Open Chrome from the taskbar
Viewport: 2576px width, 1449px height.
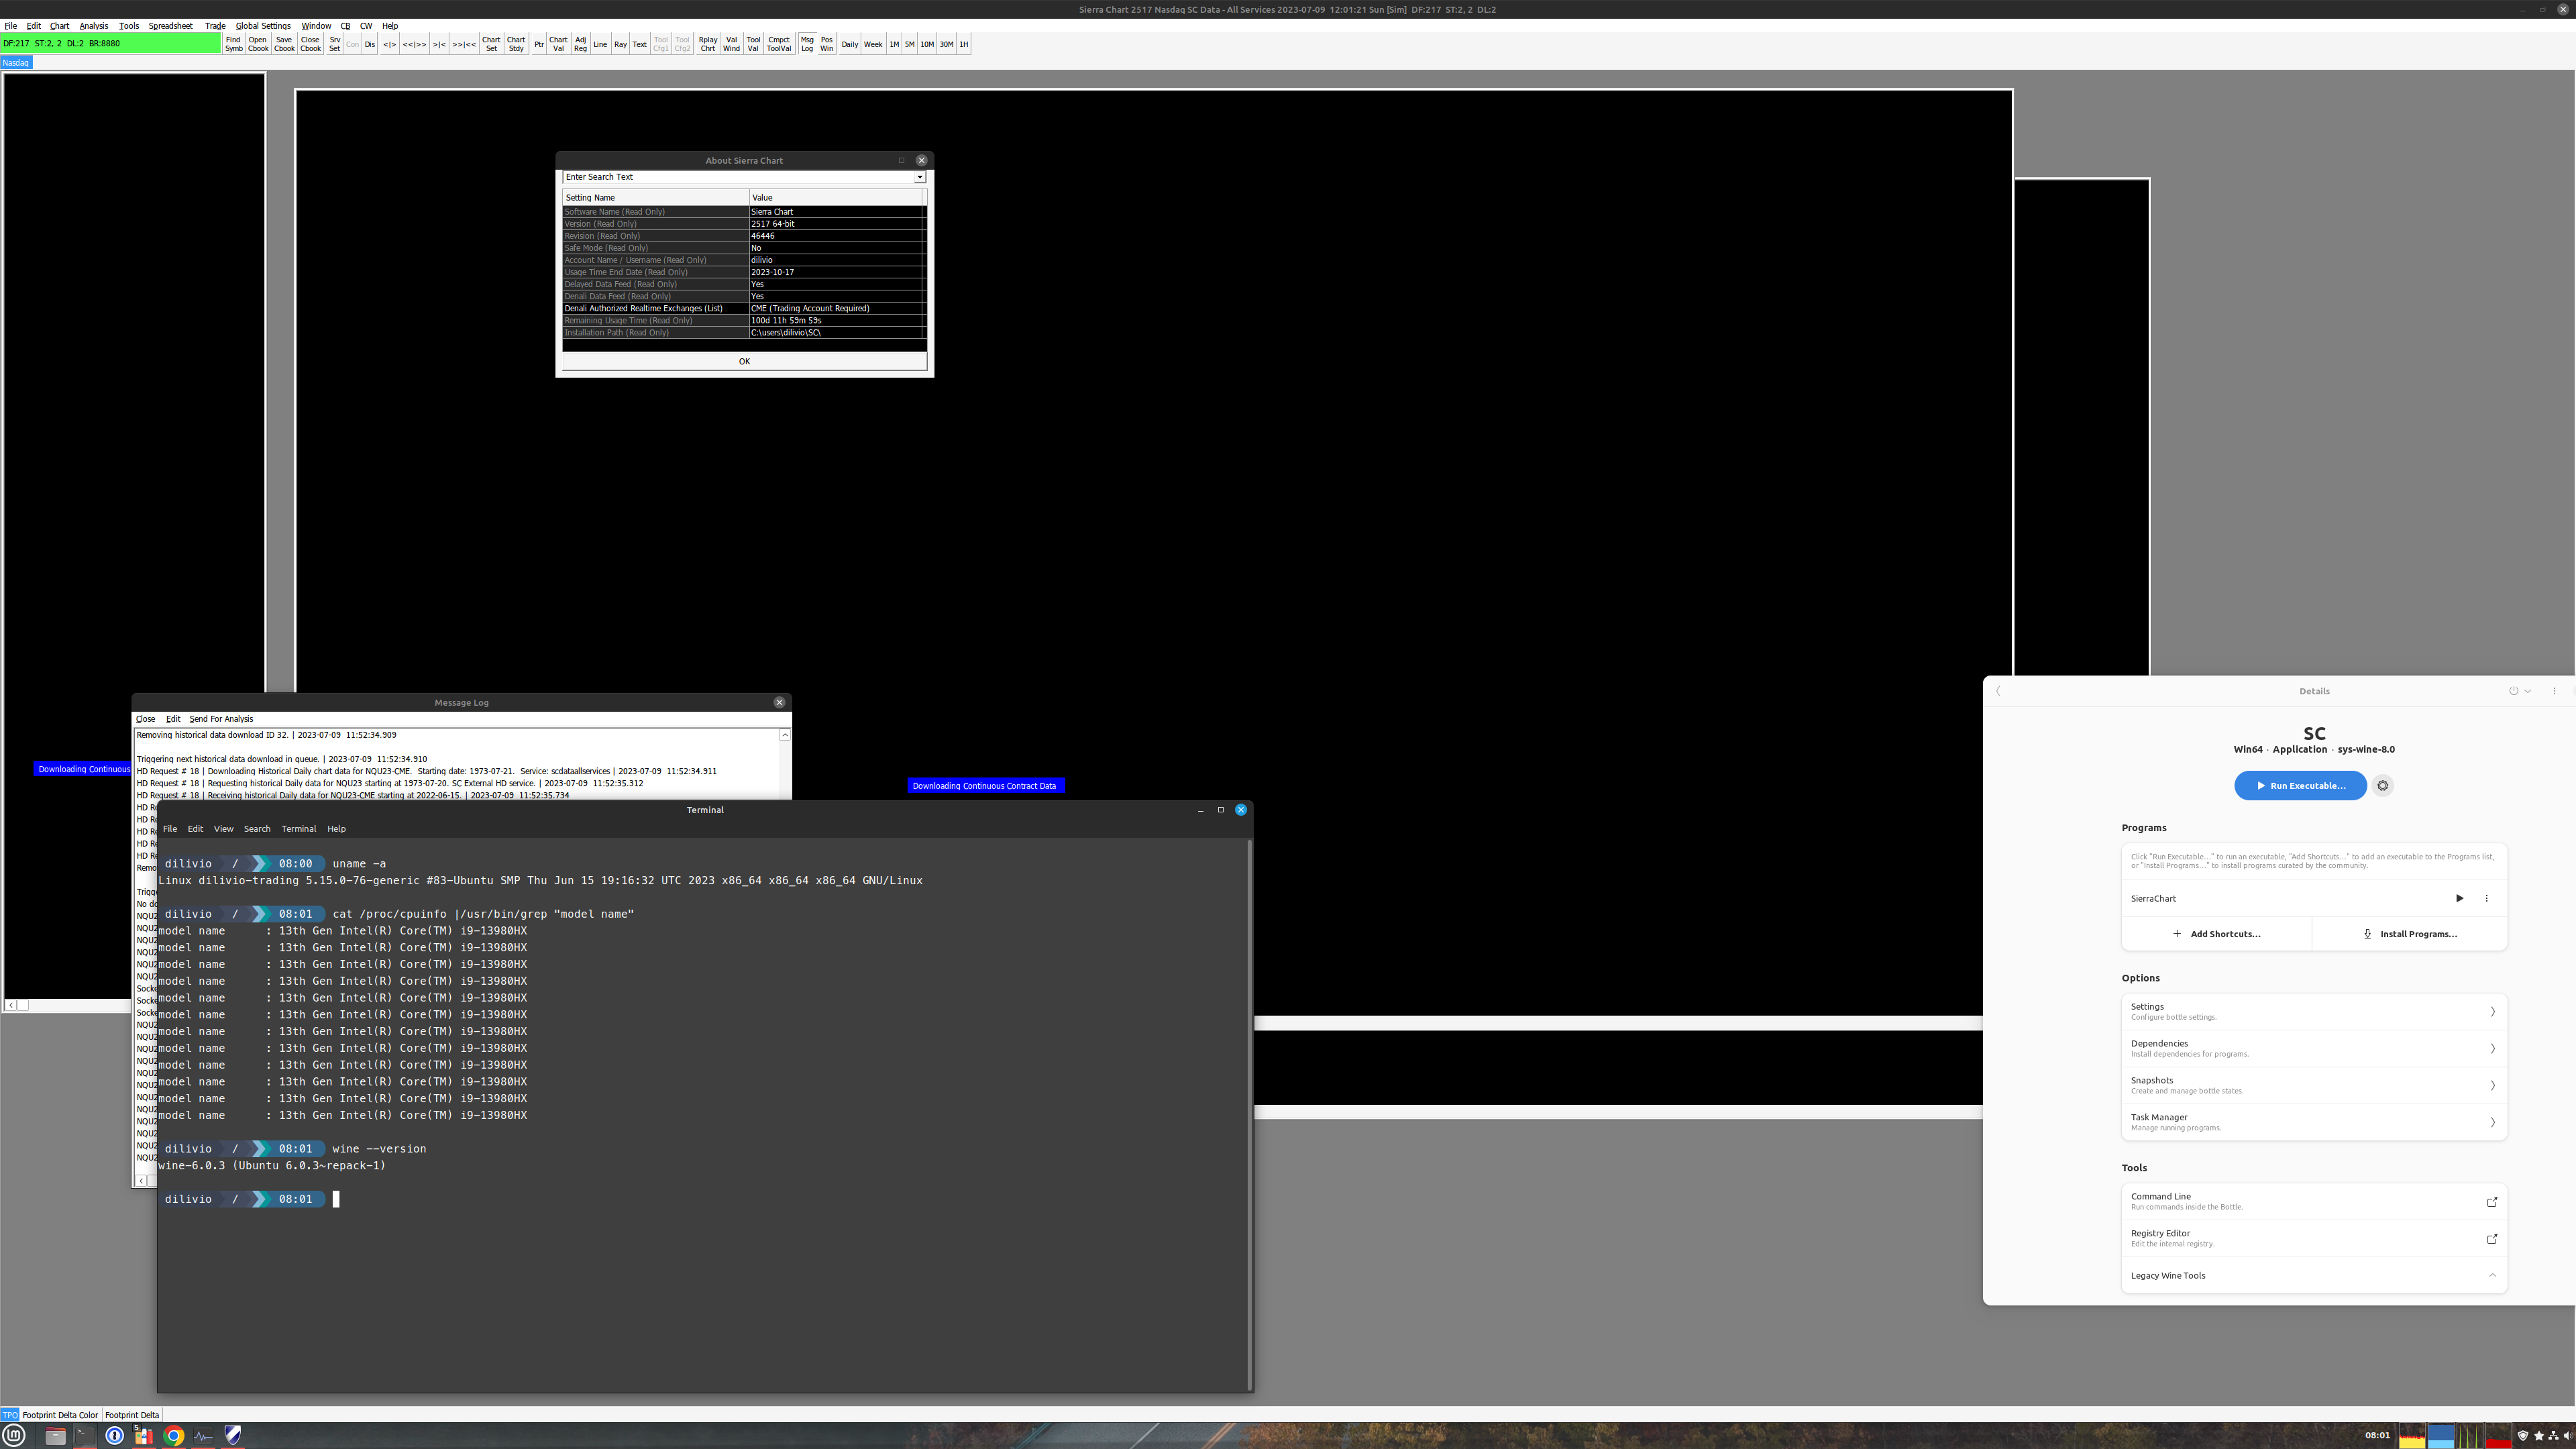tap(174, 1436)
